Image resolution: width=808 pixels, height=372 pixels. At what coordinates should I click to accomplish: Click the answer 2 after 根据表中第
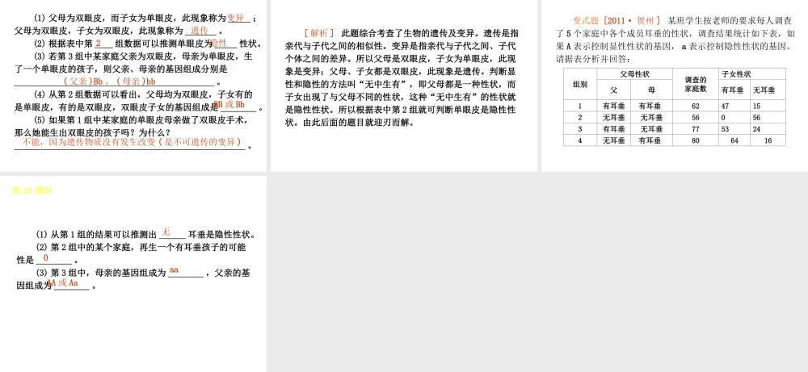coord(99,44)
